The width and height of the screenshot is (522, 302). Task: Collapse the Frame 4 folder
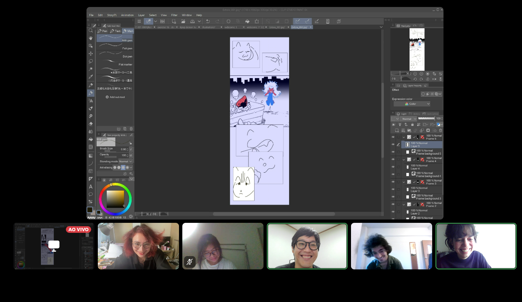[404, 160]
